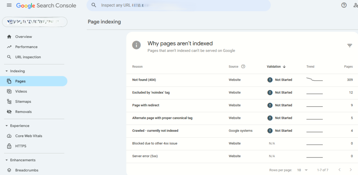Click the Removals crossed-eye icon
Screen dimensions: 358x175
click(x=9, y=112)
